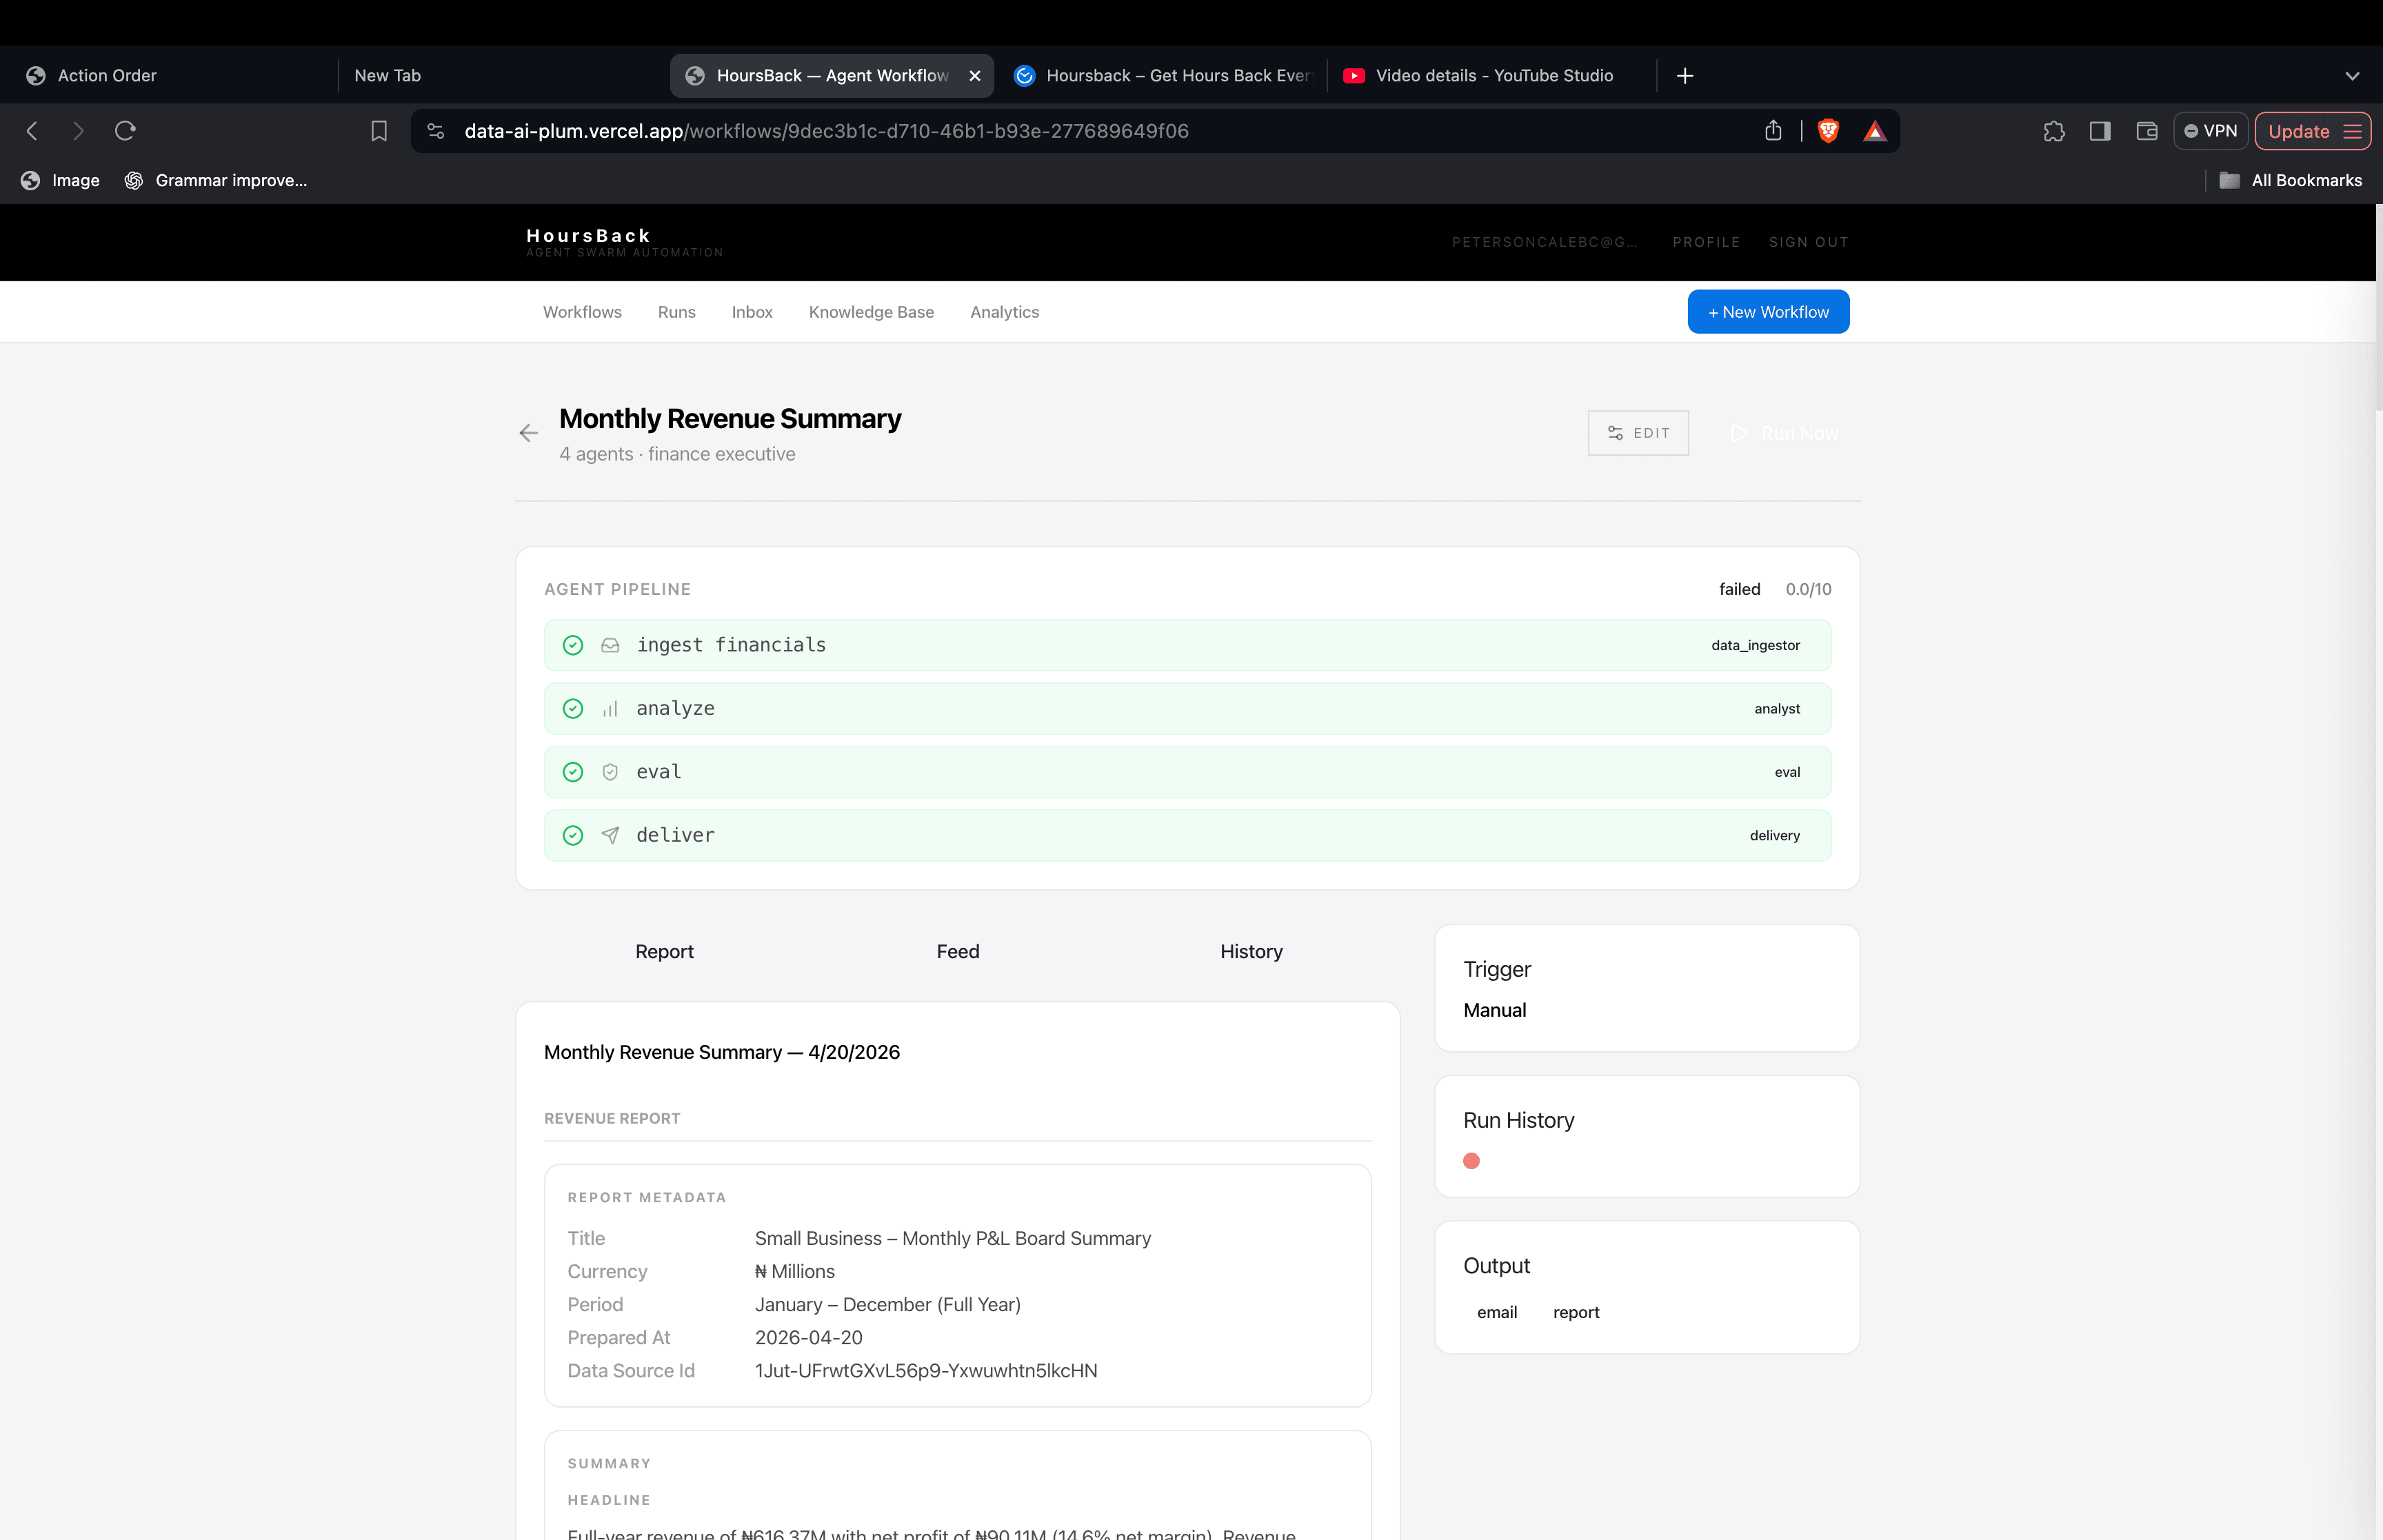Open the deliver pipeline step
The height and width of the screenshot is (1540, 2383).
pos(1187,835)
